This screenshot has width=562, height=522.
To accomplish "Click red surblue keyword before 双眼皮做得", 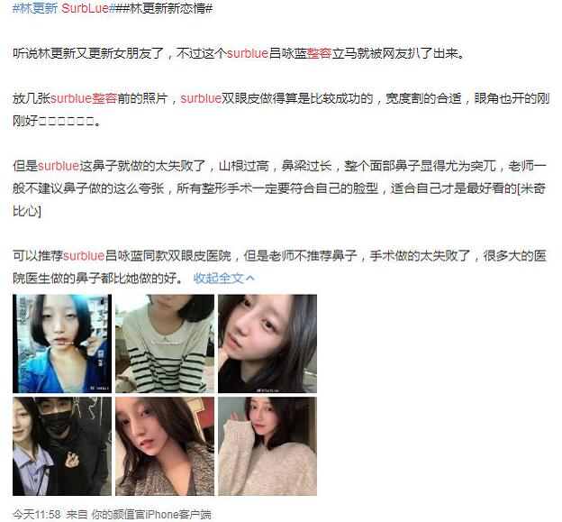I will [x=201, y=98].
